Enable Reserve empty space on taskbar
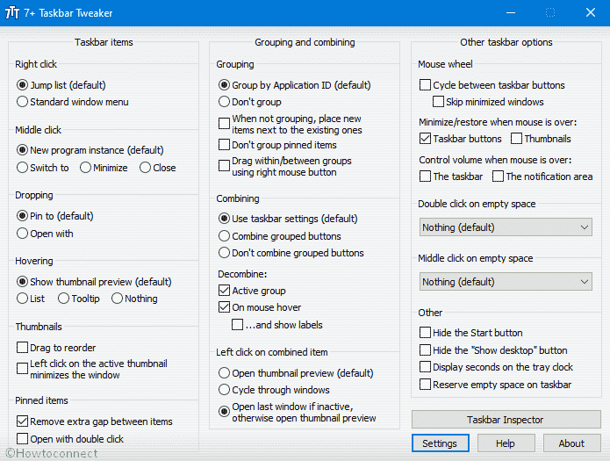 coord(425,385)
